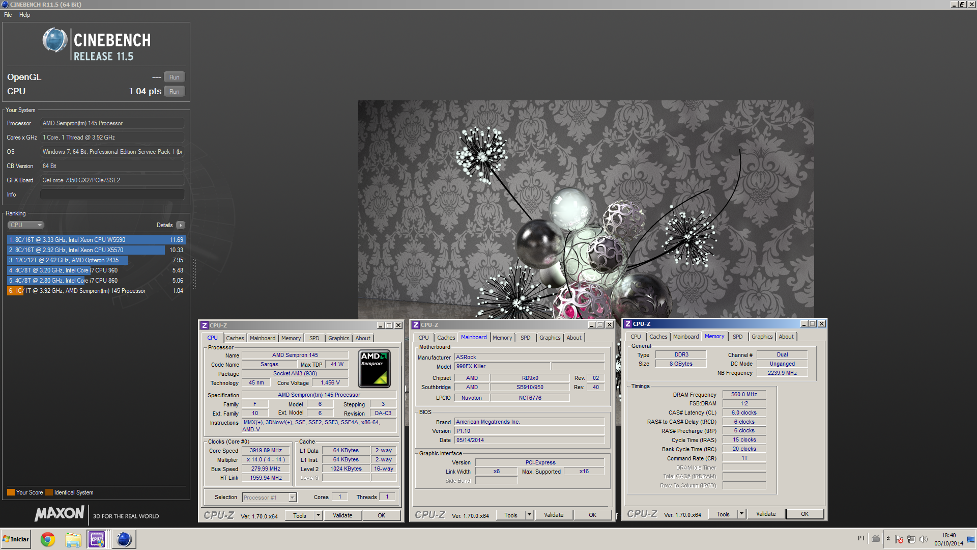Click the first CPU-Z window title icon
Viewport: 977px width, 550px height.
coord(205,325)
